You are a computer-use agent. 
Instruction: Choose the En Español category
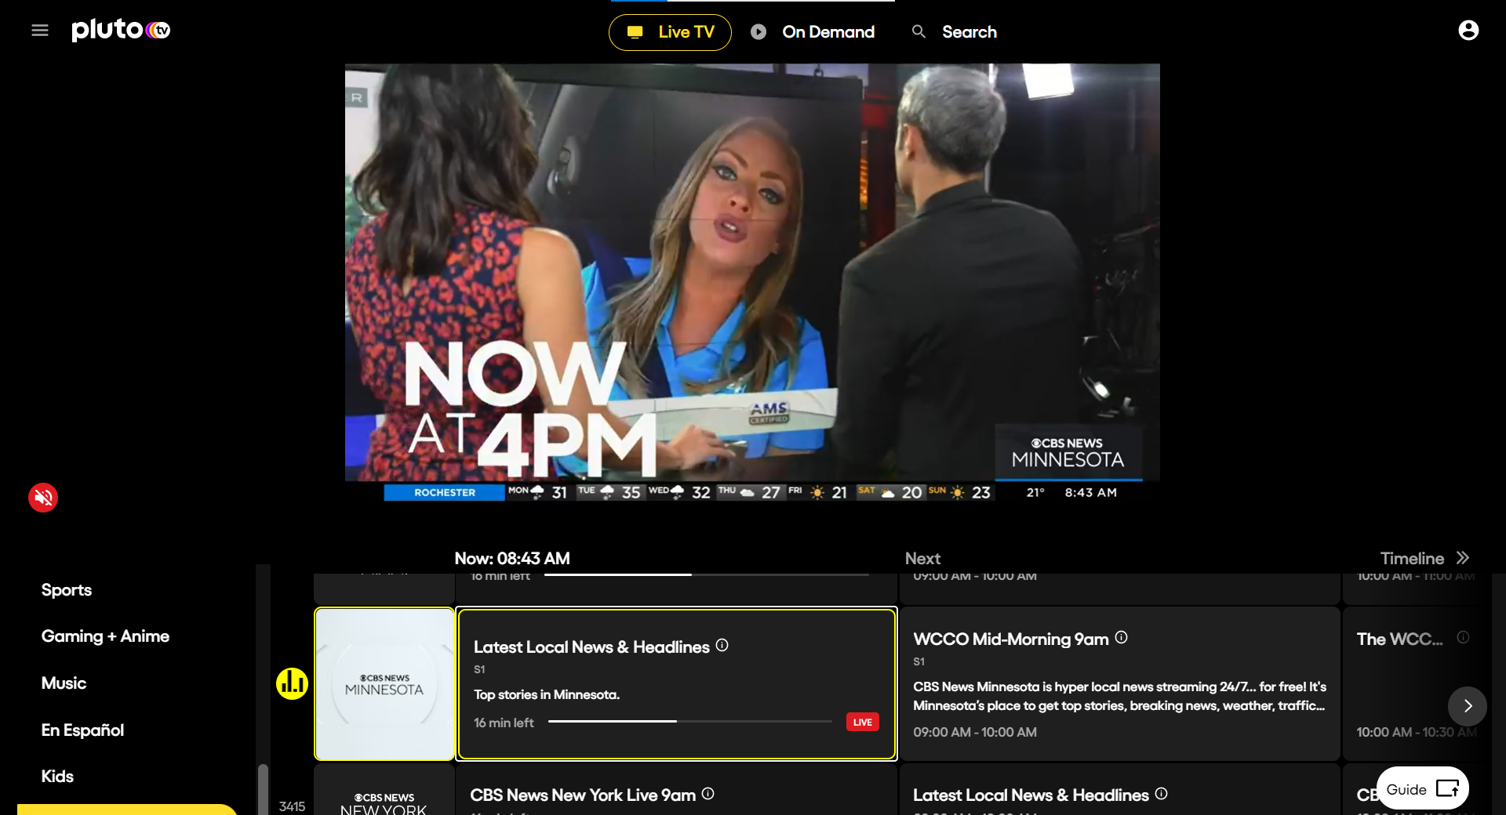tap(82, 730)
